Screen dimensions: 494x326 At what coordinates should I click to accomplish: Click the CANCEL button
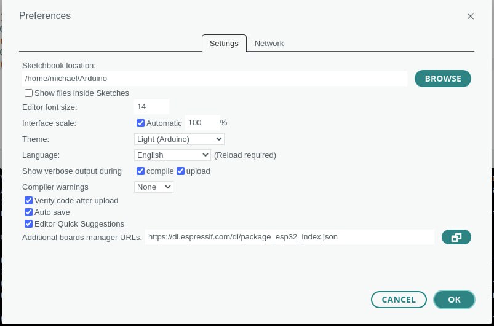tap(399, 300)
